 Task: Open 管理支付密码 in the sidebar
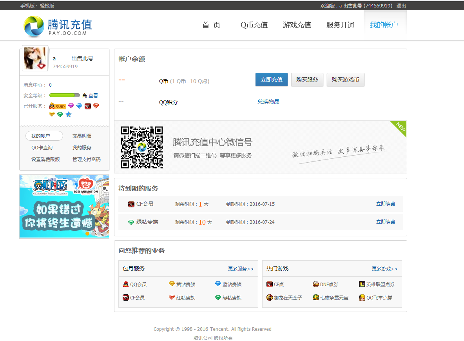pos(87,160)
